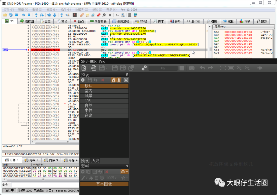
Task: Click the disassembly vertical scrollbar thumb
Action: (210, 49)
